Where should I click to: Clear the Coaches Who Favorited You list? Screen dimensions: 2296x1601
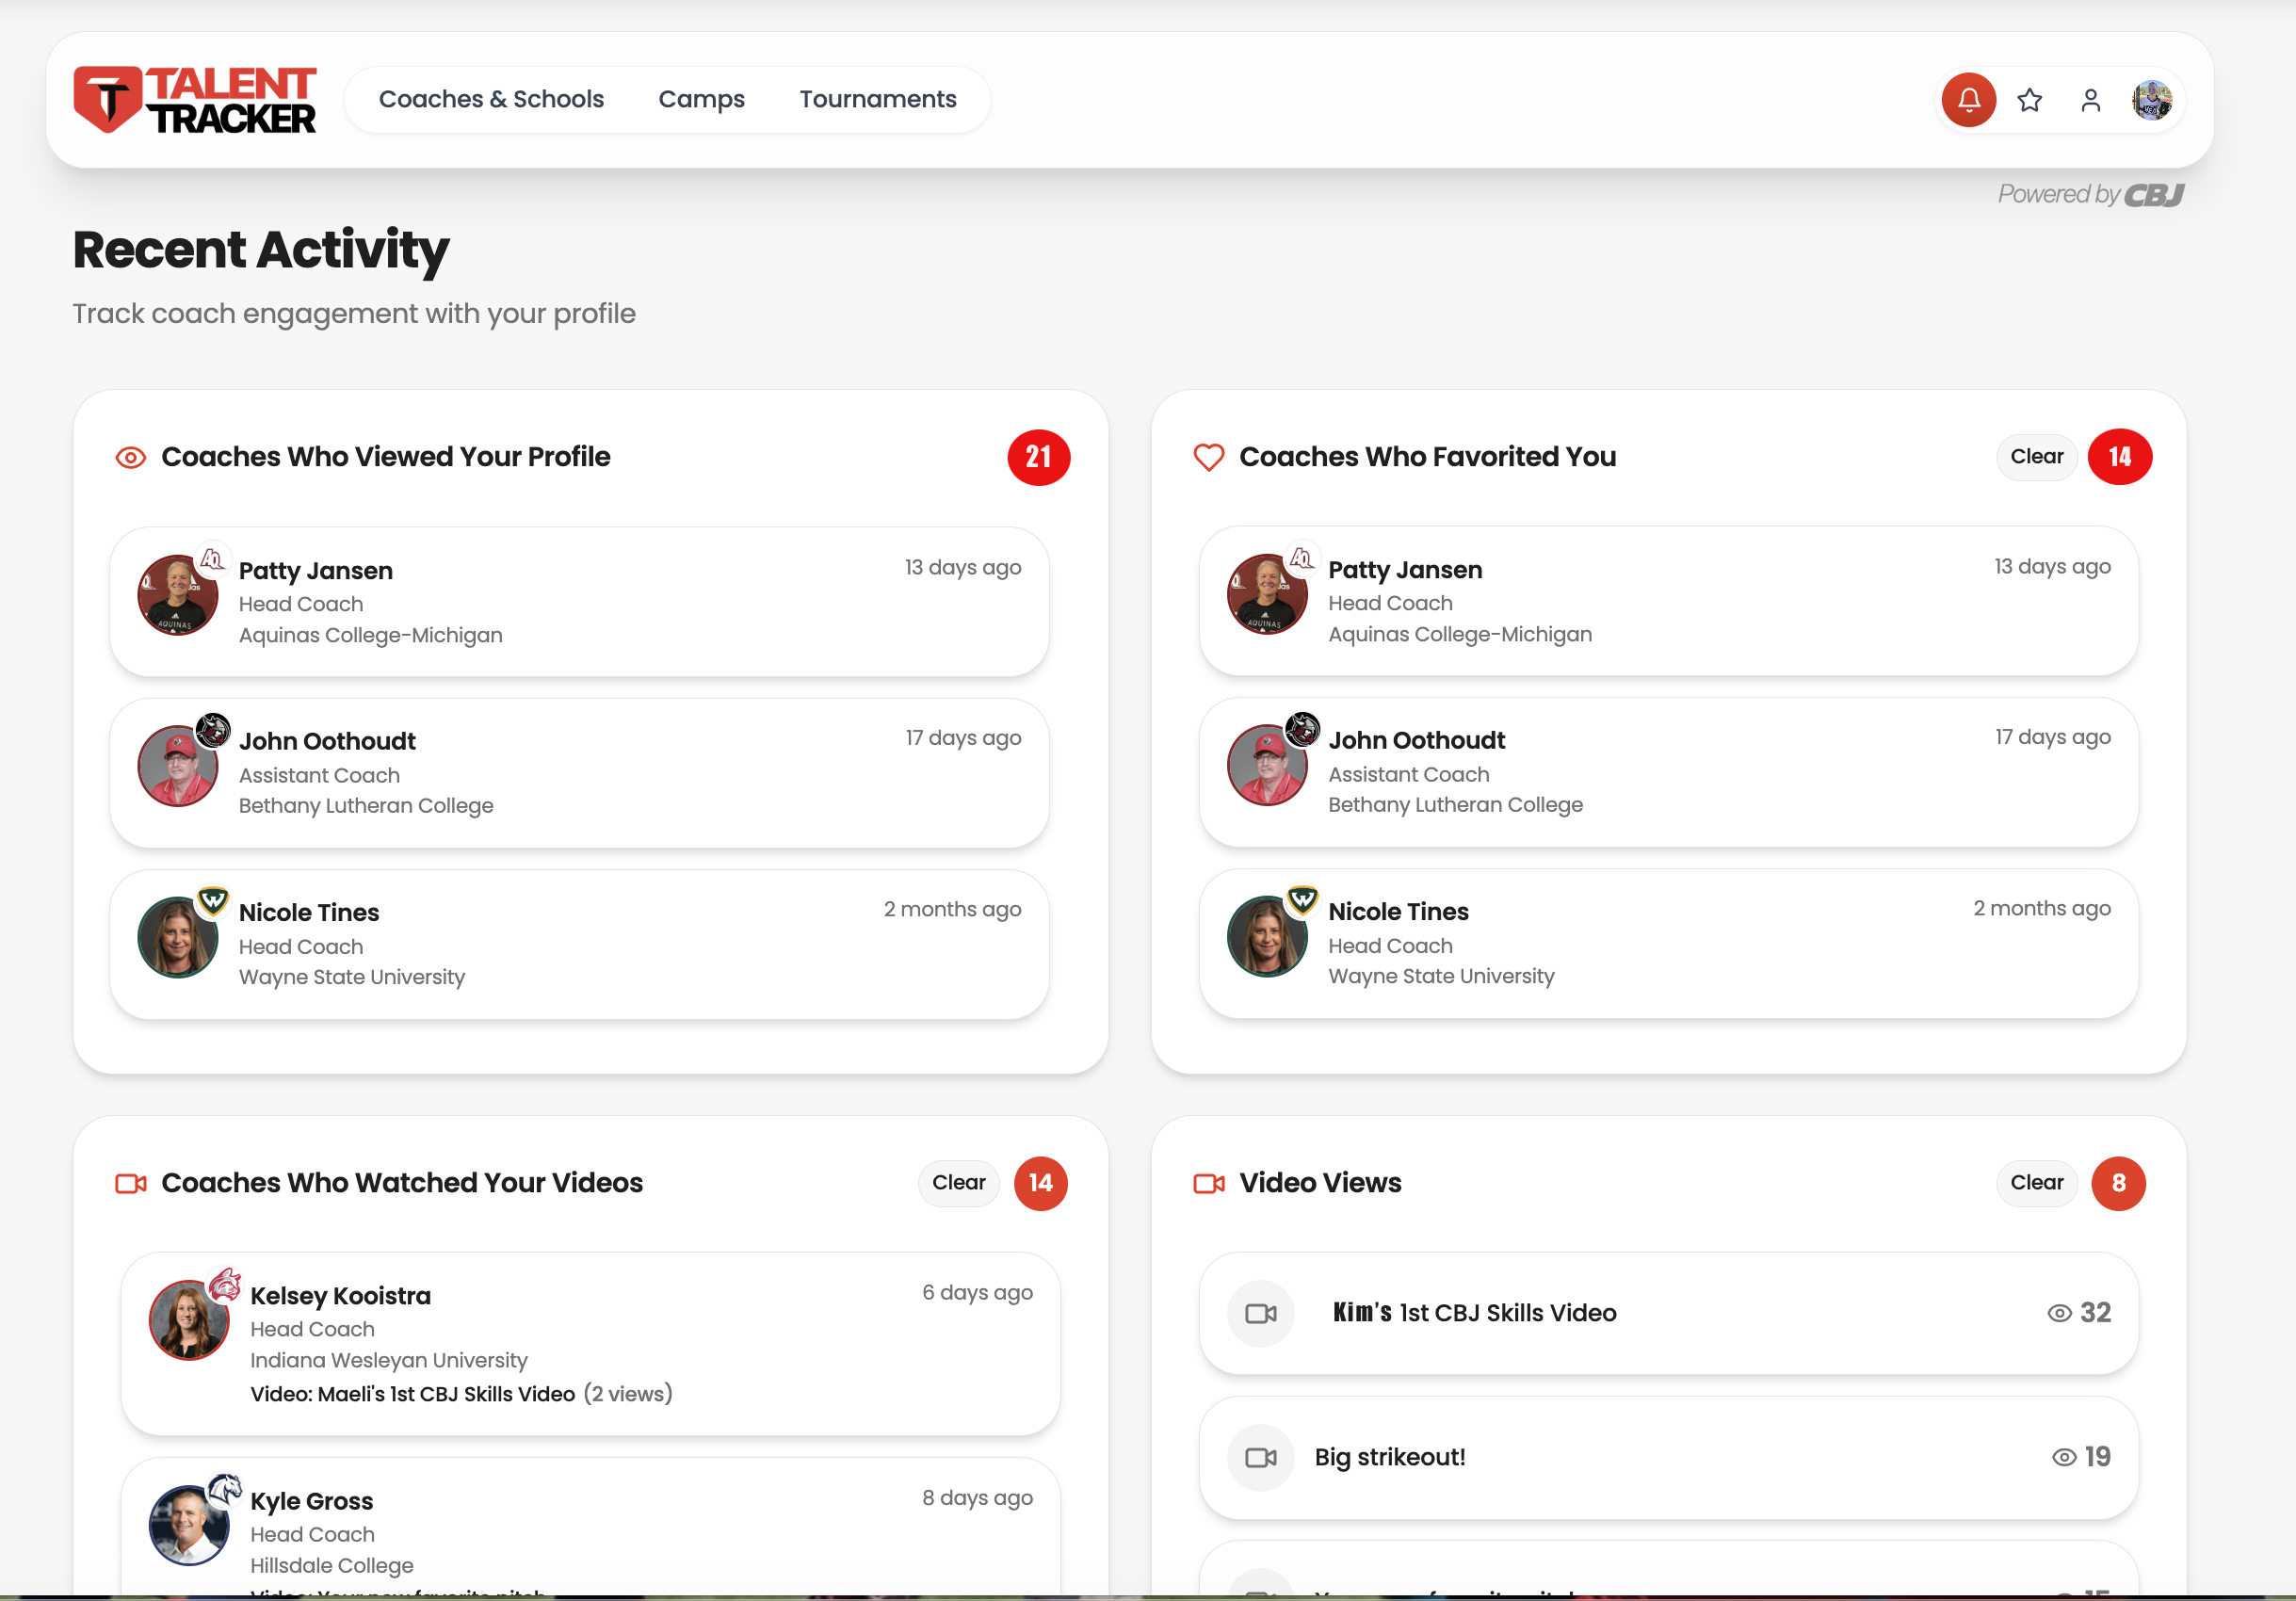pyautogui.click(x=2036, y=457)
